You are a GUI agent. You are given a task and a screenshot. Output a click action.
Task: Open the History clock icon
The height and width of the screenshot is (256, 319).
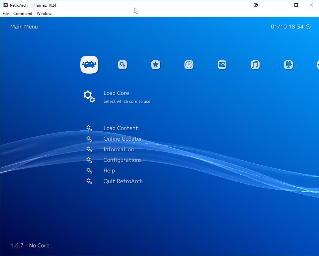click(x=189, y=65)
